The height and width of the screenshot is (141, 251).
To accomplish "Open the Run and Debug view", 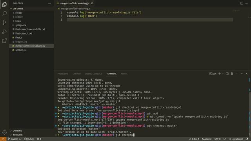I will (x=4, y=31).
